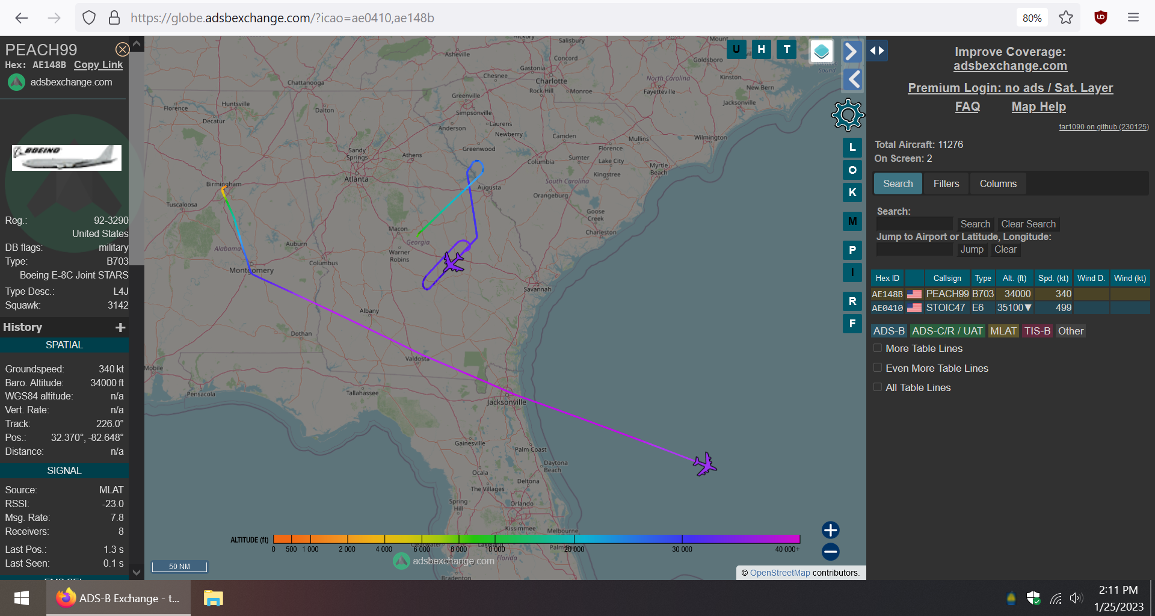Click the ADS-B legend swatch
Image resolution: width=1155 pixels, height=616 pixels.
pos(889,331)
